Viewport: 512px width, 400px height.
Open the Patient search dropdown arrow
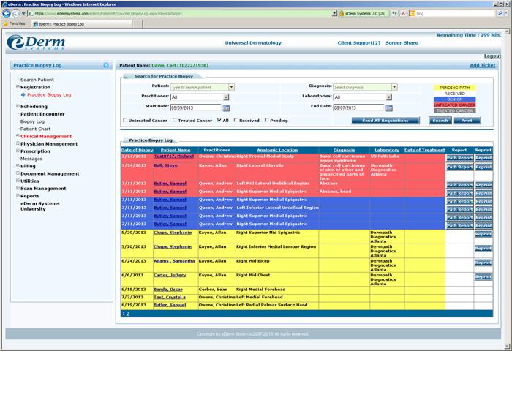point(231,87)
